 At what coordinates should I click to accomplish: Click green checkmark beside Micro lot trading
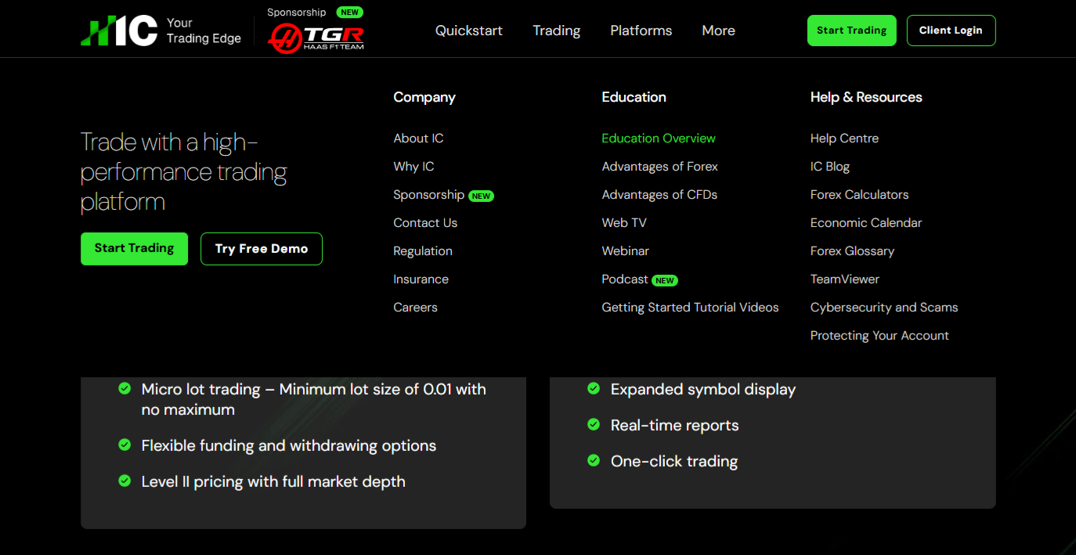125,388
